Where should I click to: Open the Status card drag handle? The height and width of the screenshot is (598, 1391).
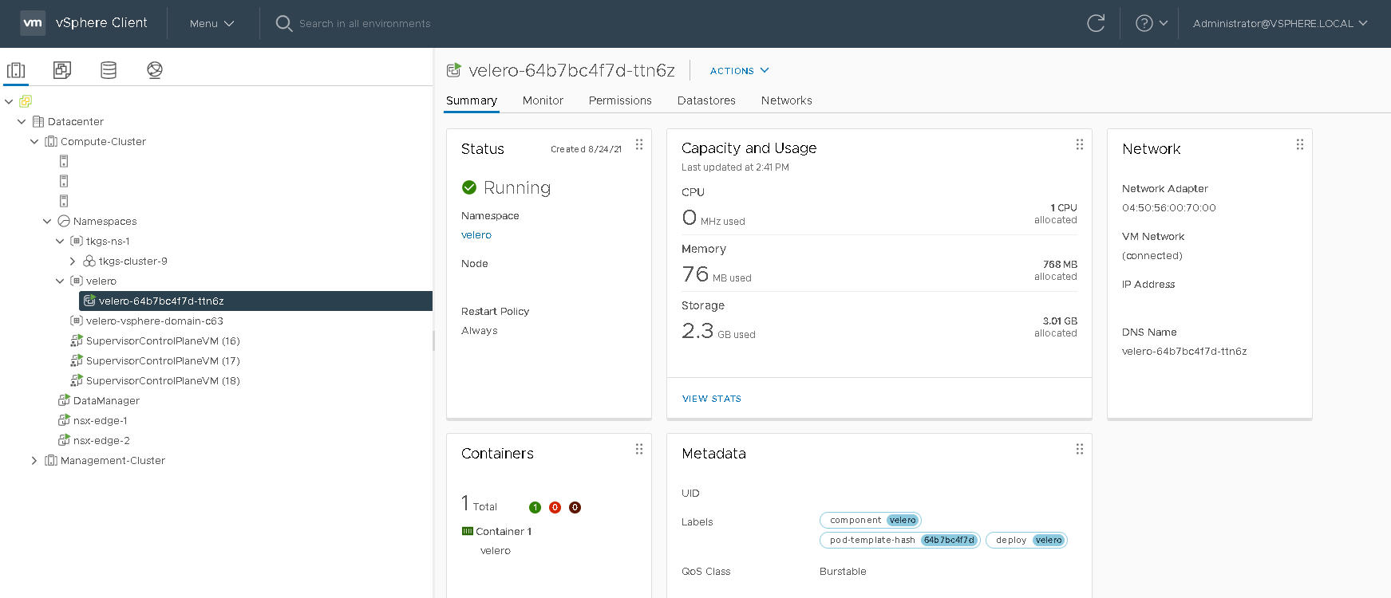pos(639,144)
